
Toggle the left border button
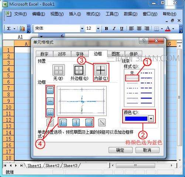[63, 123]
